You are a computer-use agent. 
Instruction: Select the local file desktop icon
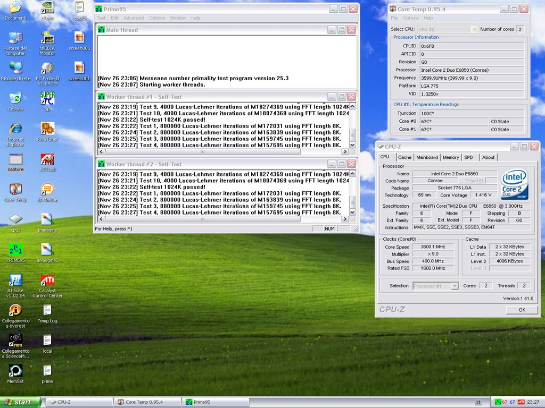[47, 344]
